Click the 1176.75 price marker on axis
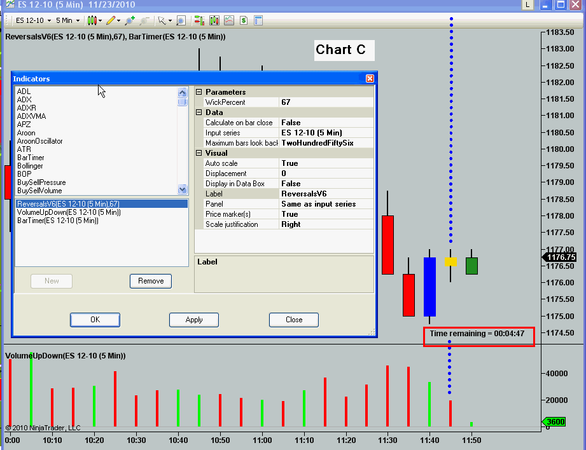 (559, 257)
